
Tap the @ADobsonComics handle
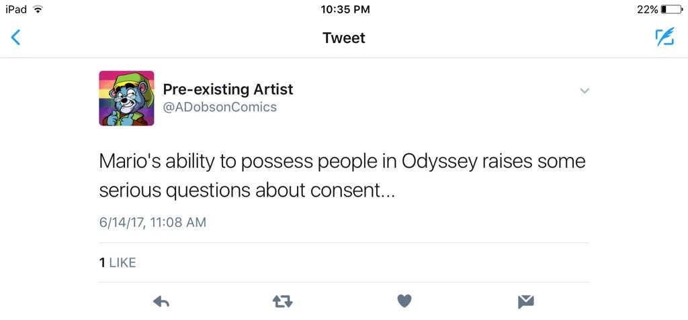pos(220,107)
